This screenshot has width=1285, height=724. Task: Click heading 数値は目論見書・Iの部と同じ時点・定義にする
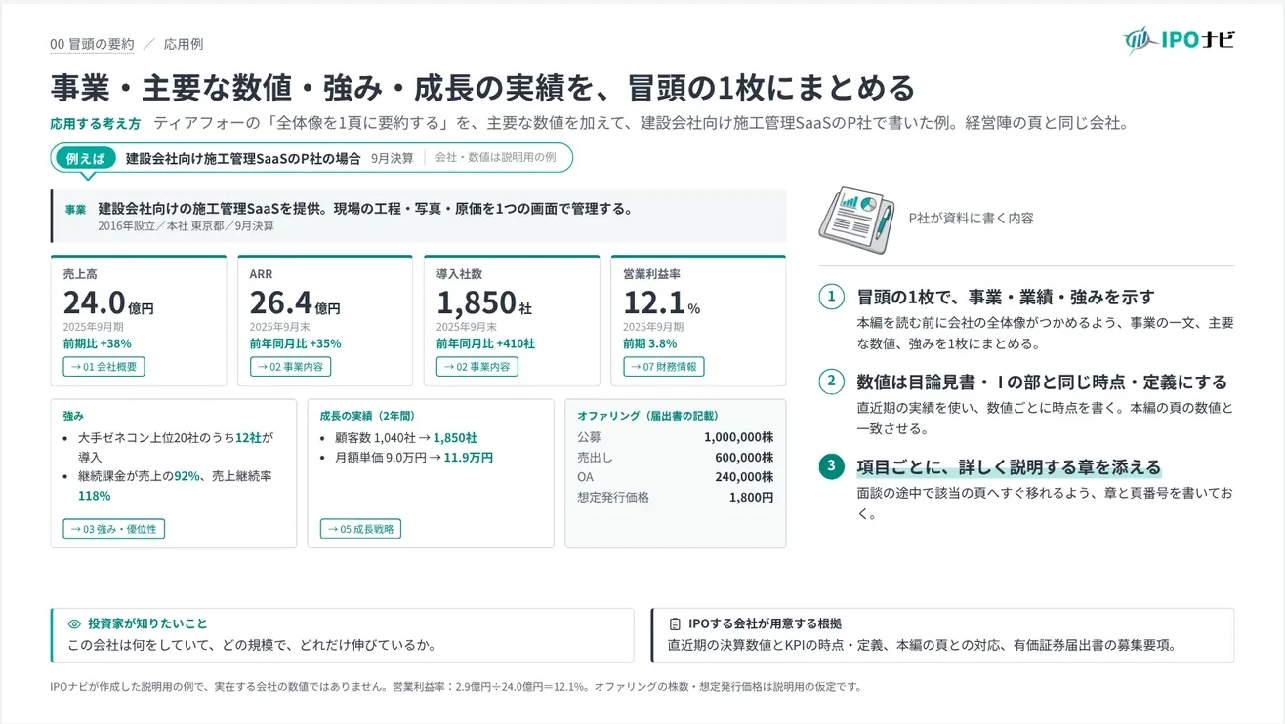coord(1042,382)
